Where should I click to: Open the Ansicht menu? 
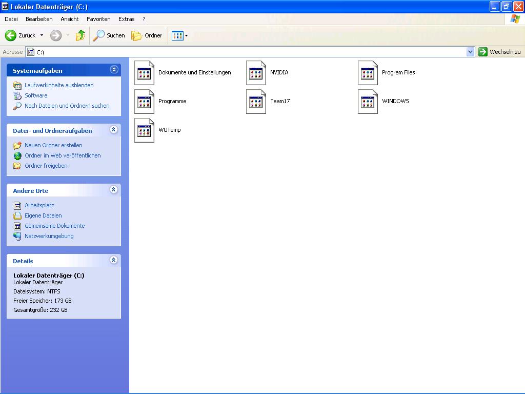70,19
